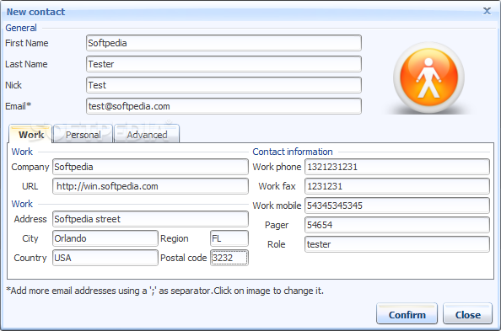Click the 'New contact' title text
The width and height of the screenshot is (501, 331).
[35, 12]
